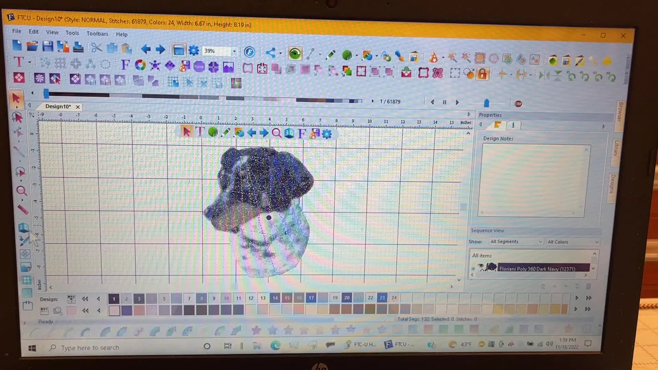658x370 pixels.
Task: Click the purple Name badge icon
Action: point(199,67)
